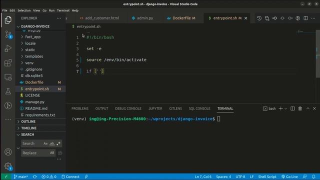
Task: Open the Explorer view icon
Action: [8, 20]
